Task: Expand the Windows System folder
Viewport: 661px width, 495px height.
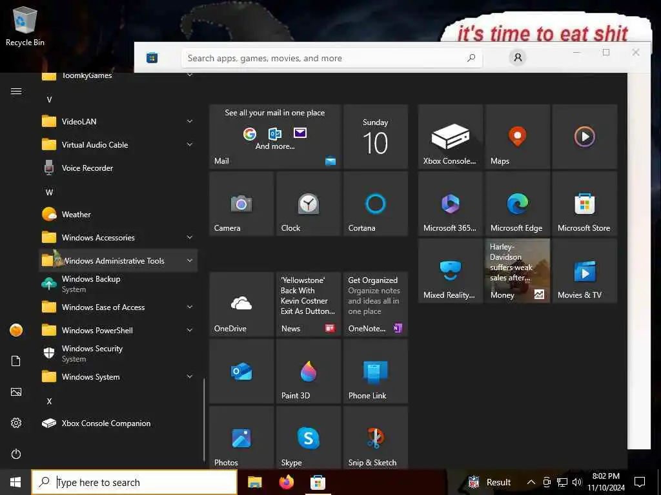Action: coord(118,376)
